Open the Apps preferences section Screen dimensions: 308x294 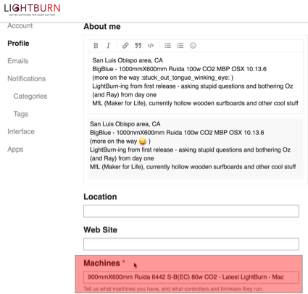click(x=15, y=150)
